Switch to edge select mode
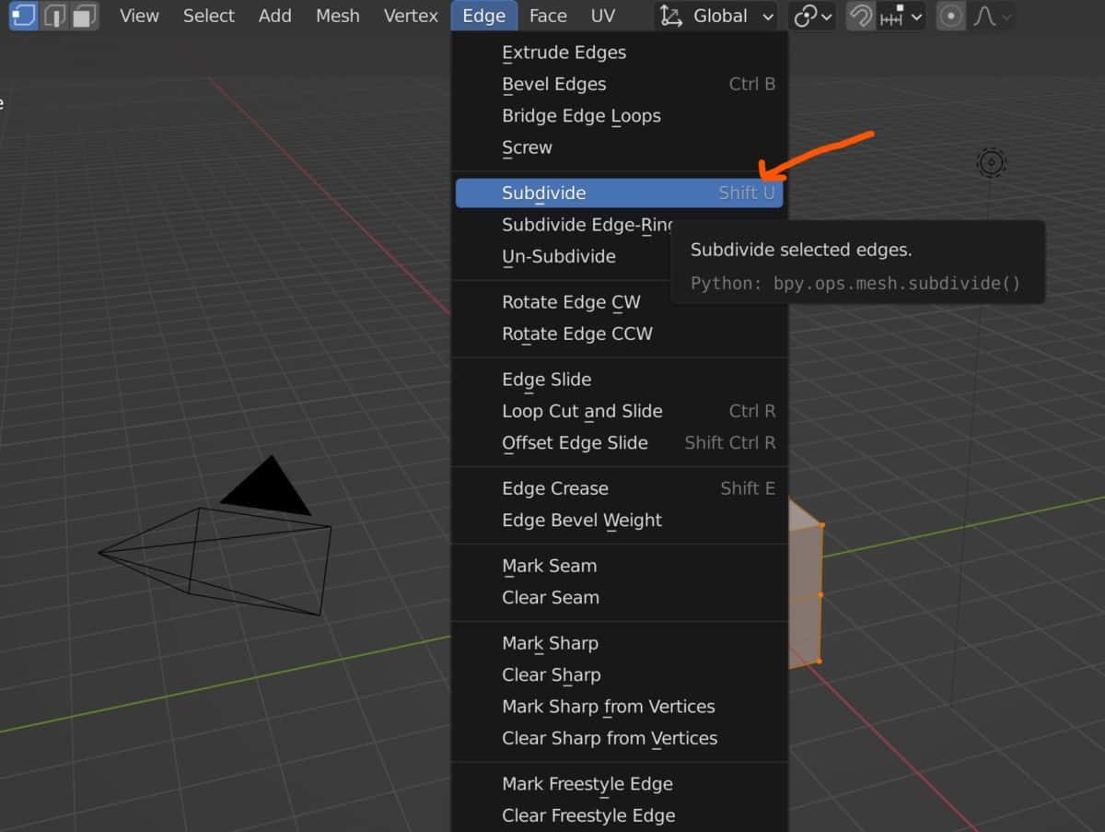Screen dimensions: 1105x832 pos(54,16)
